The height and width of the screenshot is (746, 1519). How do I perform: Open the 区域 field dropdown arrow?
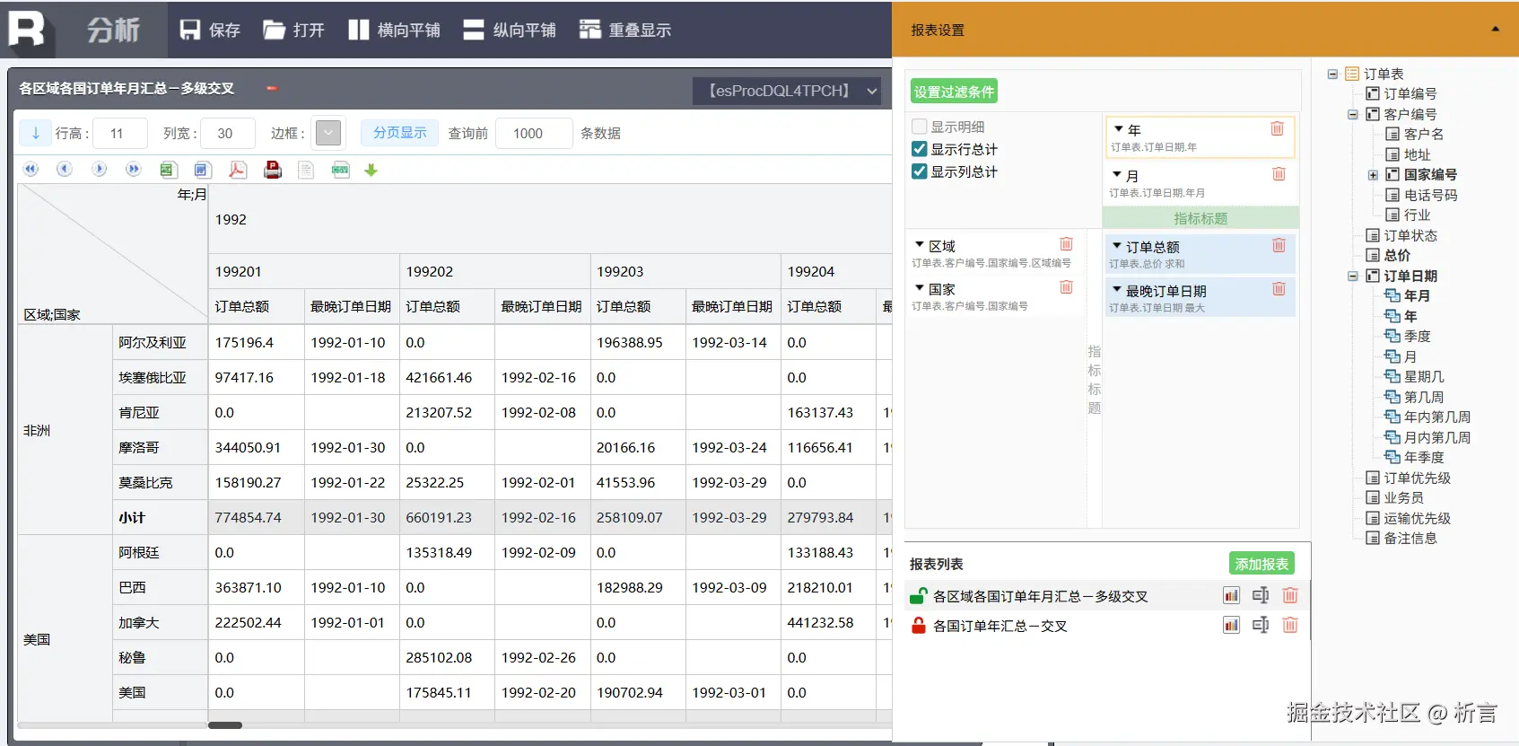pyautogui.click(x=920, y=244)
